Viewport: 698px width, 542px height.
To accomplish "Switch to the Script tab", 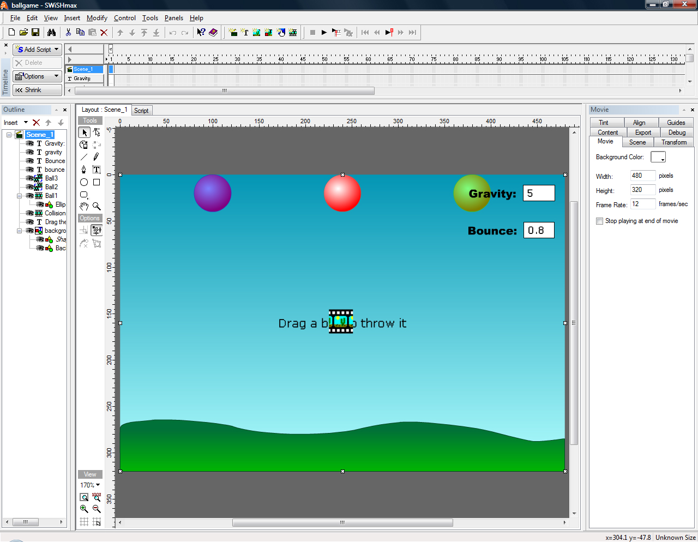I will pos(141,111).
